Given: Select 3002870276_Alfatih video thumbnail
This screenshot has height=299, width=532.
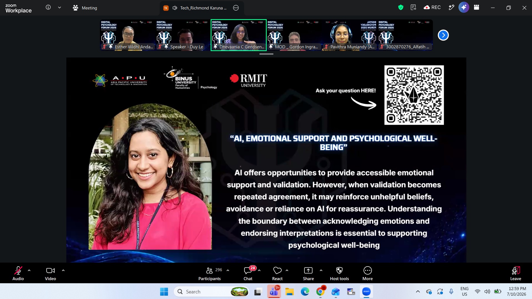Looking at the screenshot, I should (x=405, y=35).
